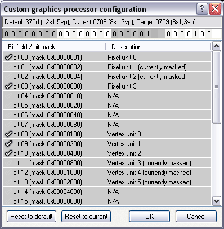Image resolution: width=224 pixels, height=229 pixels.
Task: Click the vertical scrollbar thumb
Action: tap(217, 87)
